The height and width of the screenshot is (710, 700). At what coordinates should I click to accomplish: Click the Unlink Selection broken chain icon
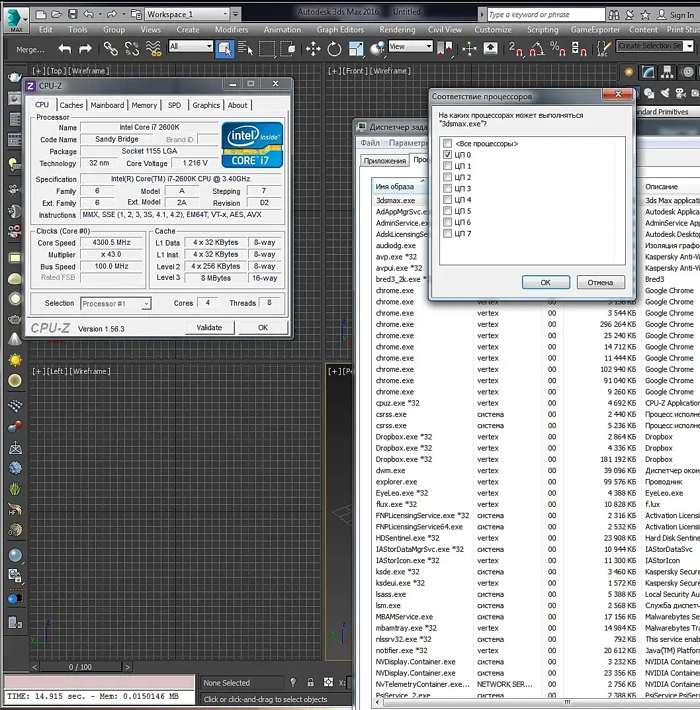(x=132, y=48)
